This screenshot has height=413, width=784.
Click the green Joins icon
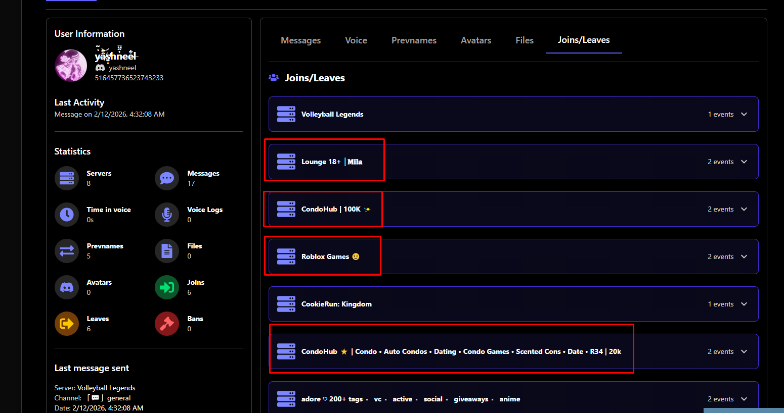tap(167, 287)
